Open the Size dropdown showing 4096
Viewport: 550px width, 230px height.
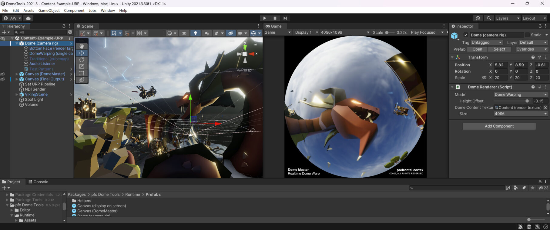point(520,114)
